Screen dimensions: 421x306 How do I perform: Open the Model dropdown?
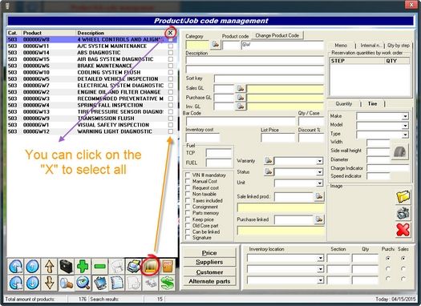405,126
